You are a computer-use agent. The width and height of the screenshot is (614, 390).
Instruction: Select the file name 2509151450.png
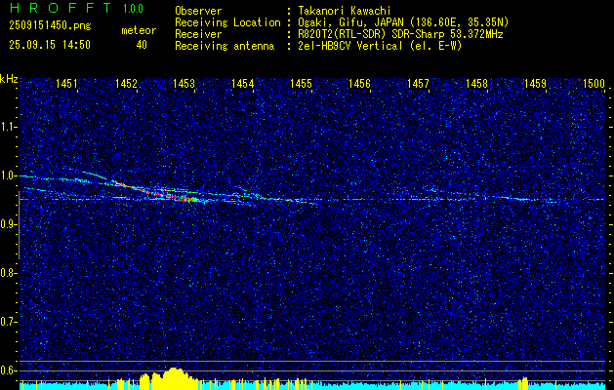[50, 25]
